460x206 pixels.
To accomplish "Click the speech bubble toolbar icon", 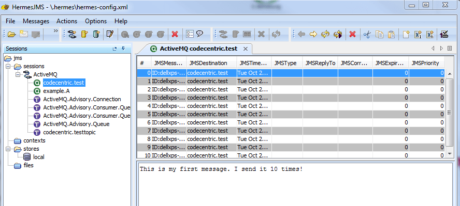I will click(x=200, y=35).
